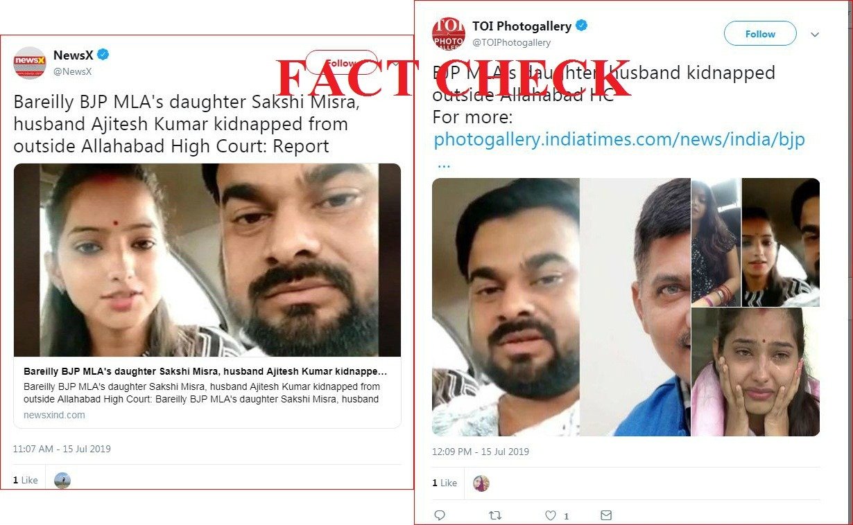The width and height of the screenshot is (853, 525).
Task: Click the envelope direct message icon
Action: pyautogui.click(x=606, y=515)
